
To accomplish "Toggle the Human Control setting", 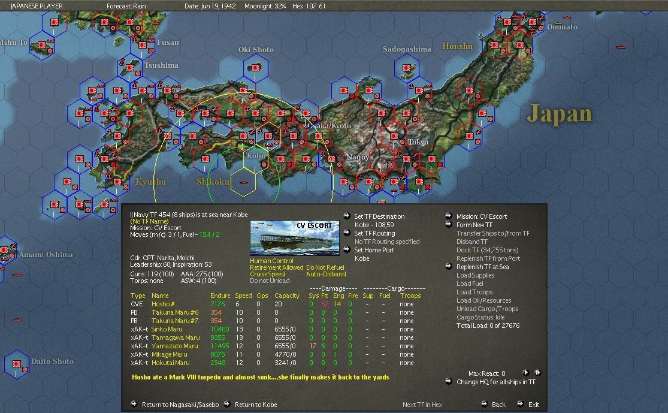I will click(x=271, y=261).
